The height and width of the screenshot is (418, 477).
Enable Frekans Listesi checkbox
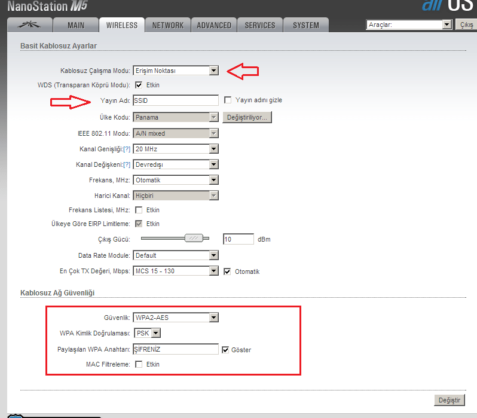pyautogui.click(x=139, y=210)
